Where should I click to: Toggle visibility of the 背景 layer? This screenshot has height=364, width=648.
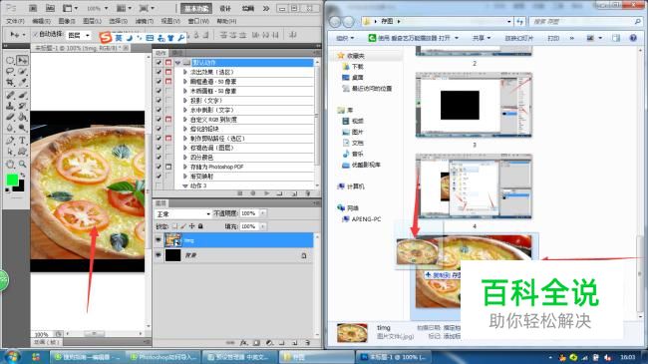159,255
